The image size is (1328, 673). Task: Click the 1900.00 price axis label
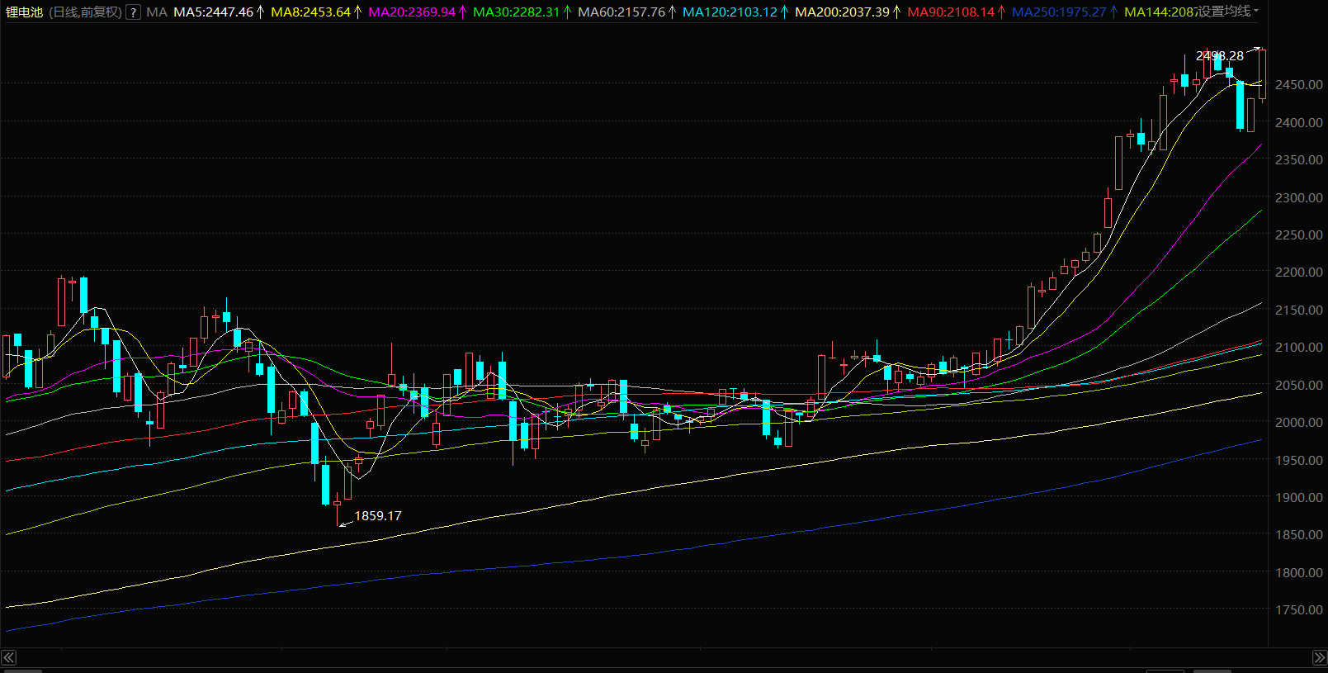1299,498
